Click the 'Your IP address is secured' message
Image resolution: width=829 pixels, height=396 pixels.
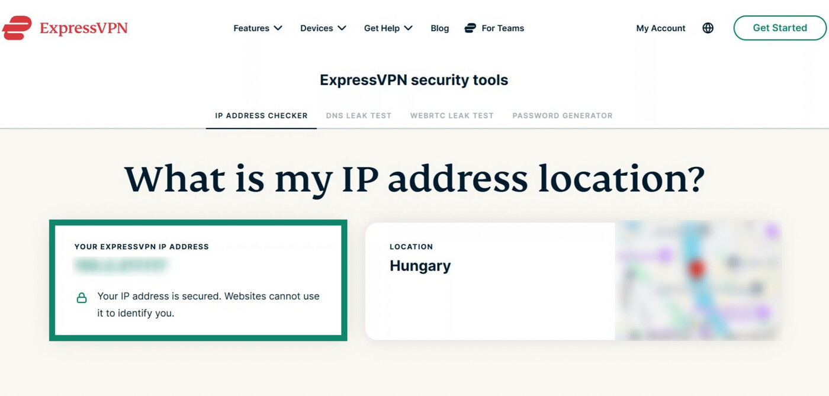coord(208,304)
